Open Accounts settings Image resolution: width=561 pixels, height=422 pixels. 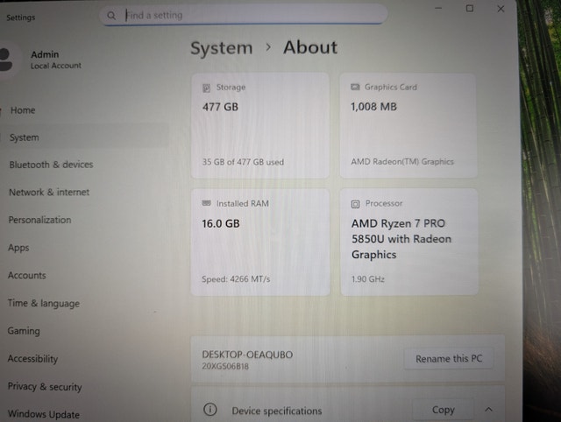27,276
